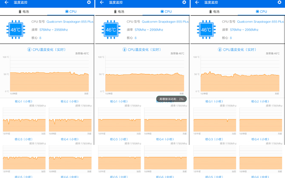The width and height of the screenshot is (285, 178).
Task: Click the real-time temperature chart in middle screenshot
Action: (x=145, y=74)
